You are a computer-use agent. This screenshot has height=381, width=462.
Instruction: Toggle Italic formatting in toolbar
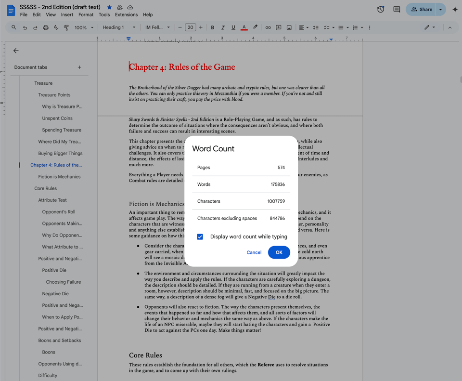(x=223, y=27)
